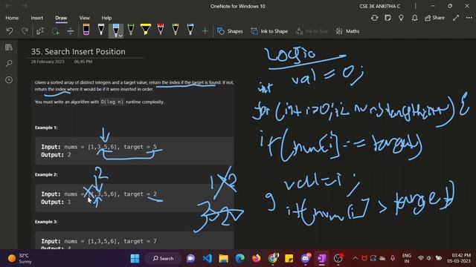Open the Feed notes pane
Screen dimensions: 476x267
coord(387,18)
